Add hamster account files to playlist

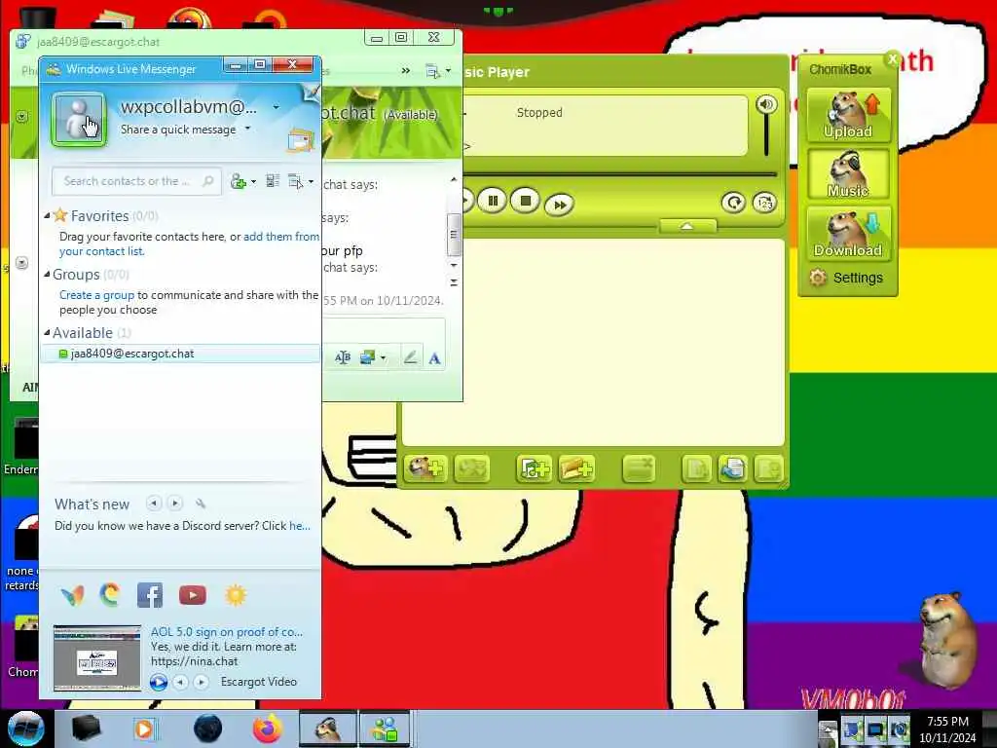(x=425, y=468)
